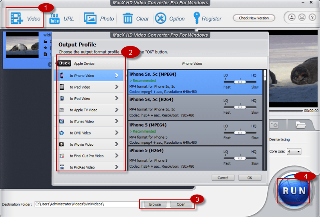The height and width of the screenshot is (217, 320).
Task: Expand to Final Cut Pro Video chevron
Action: click(116, 155)
